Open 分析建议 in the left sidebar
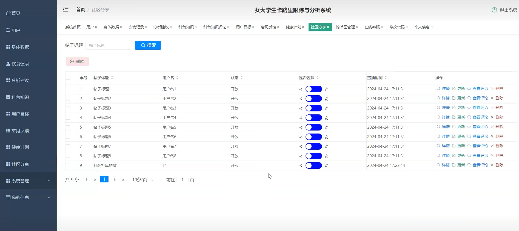The width and height of the screenshot is (519, 231). [18, 80]
